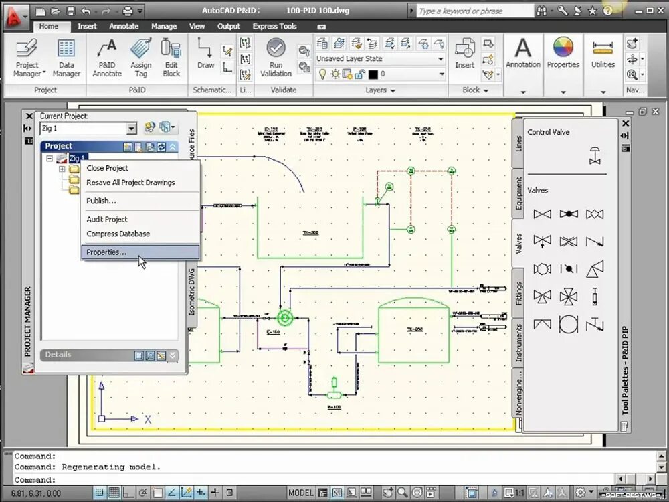This screenshot has height=502, width=669.
Task: Select the Assign Tag tool
Action: coord(140,58)
